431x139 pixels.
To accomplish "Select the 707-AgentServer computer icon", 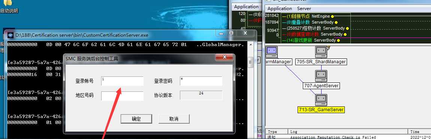I will [321, 76].
